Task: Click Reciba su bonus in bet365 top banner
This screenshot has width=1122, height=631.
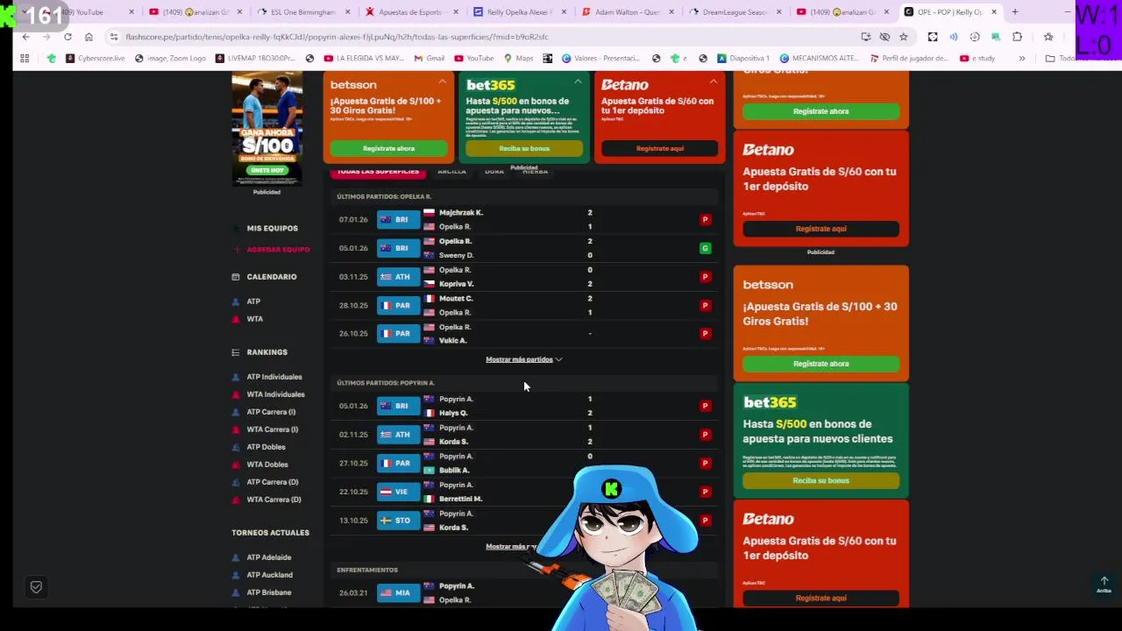Action: [524, 148]
